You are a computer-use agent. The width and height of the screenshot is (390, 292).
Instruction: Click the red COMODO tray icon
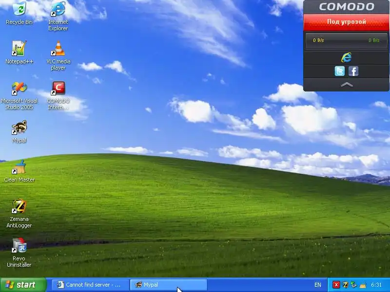pos(336,285)
